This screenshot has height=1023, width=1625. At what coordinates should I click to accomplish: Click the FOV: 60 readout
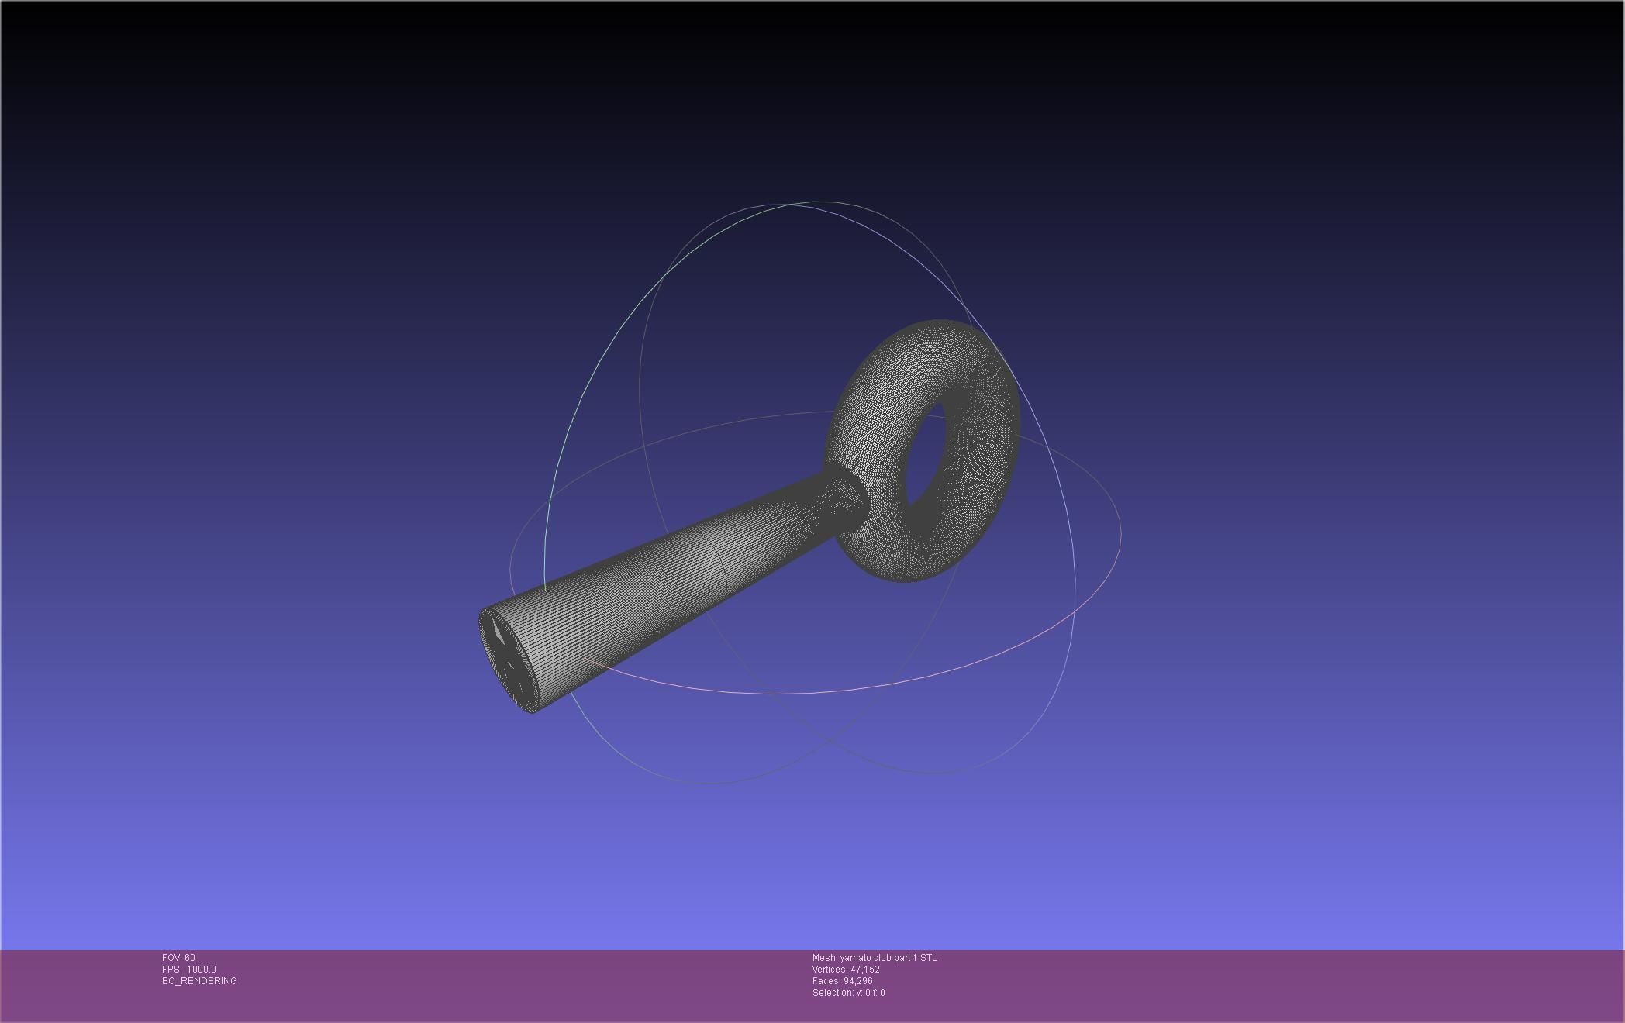(178, 958)
